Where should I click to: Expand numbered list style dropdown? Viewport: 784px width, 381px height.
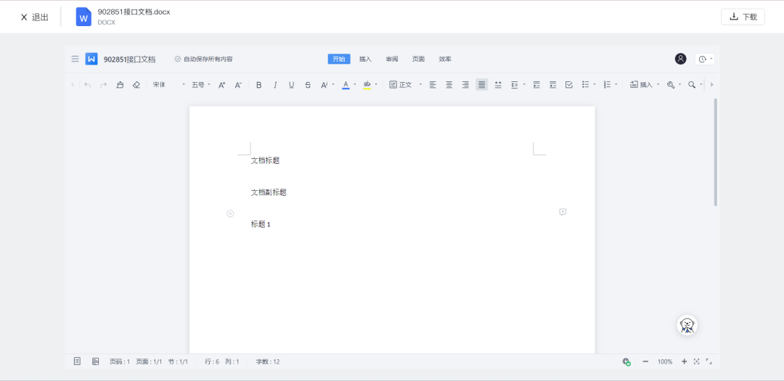coord(616,84)
